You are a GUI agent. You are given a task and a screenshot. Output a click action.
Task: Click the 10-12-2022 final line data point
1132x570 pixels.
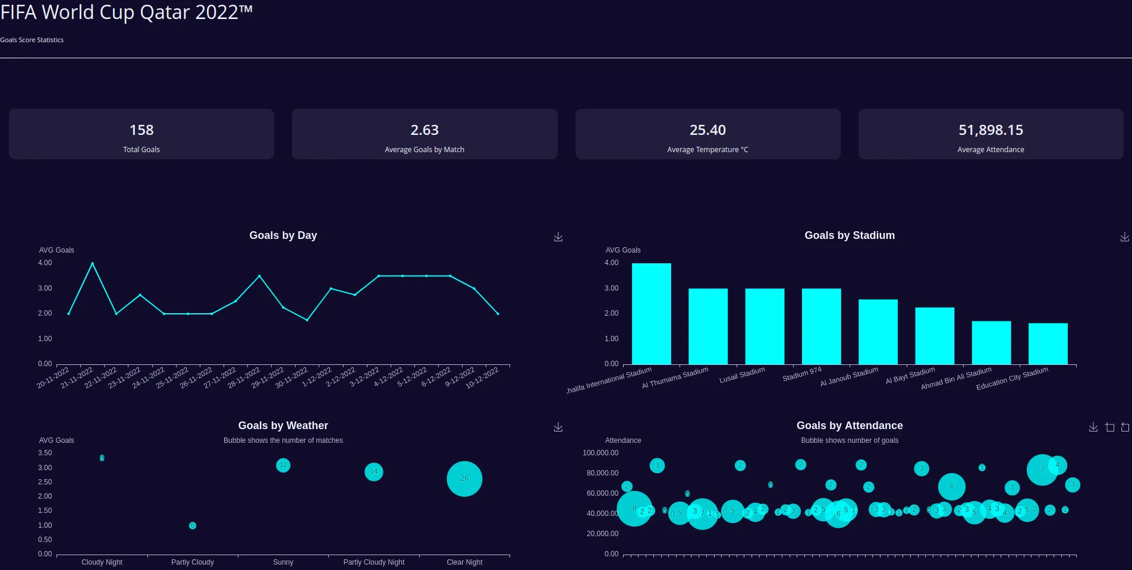498,314
